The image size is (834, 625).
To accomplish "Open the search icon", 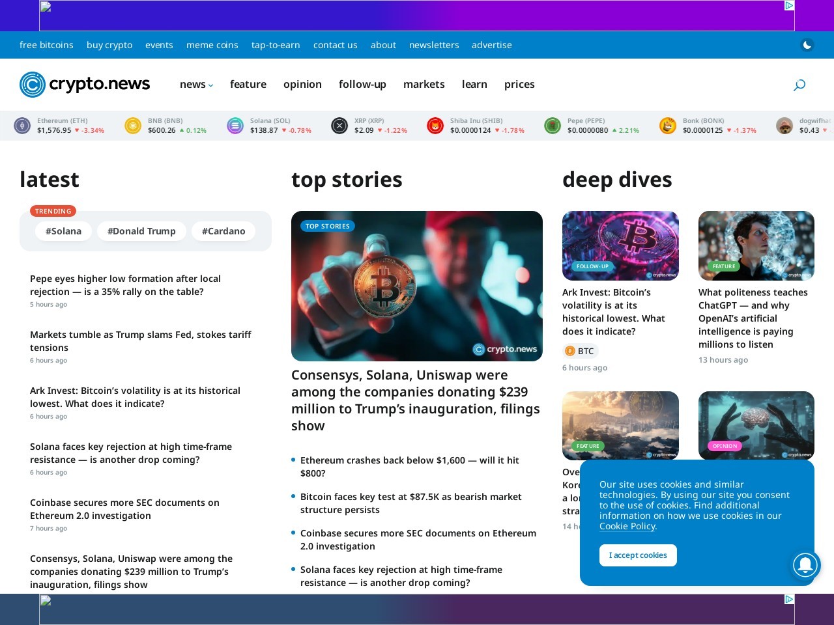I will point(799,85).
